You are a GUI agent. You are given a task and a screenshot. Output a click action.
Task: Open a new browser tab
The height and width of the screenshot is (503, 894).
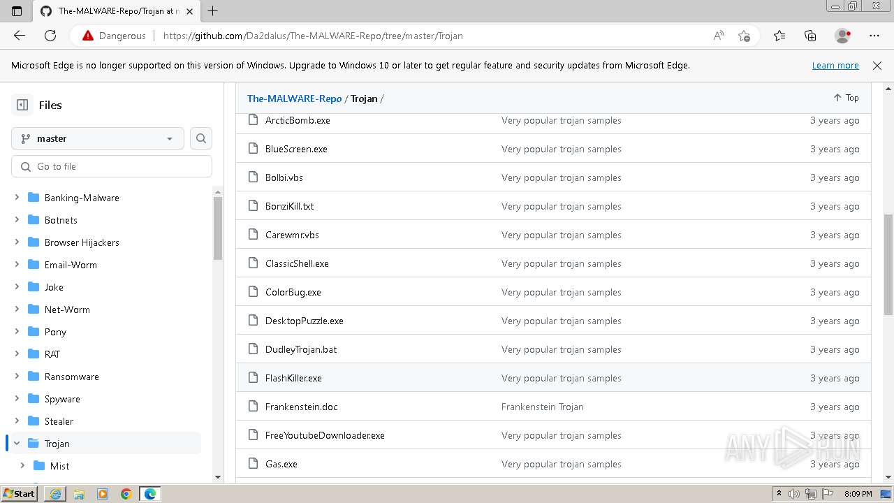coord(213,11)
